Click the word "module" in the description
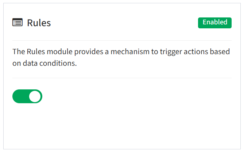The width and height of the screenshot is (244, 153). 59,52
